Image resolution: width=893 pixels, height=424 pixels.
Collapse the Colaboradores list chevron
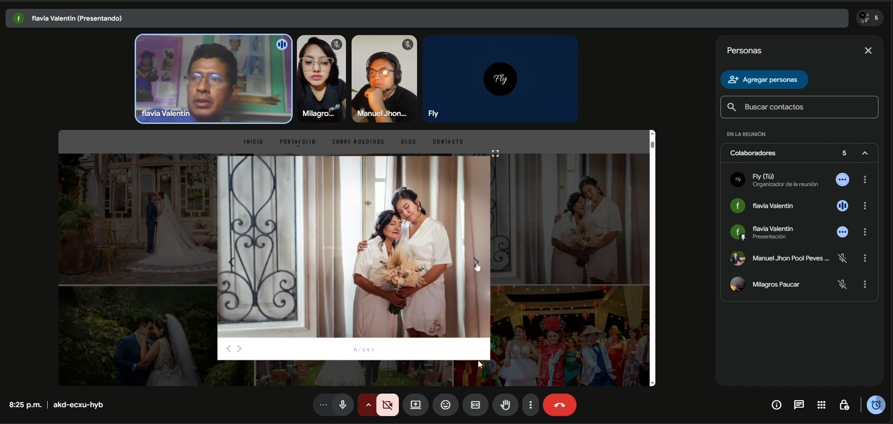point(865,153)
